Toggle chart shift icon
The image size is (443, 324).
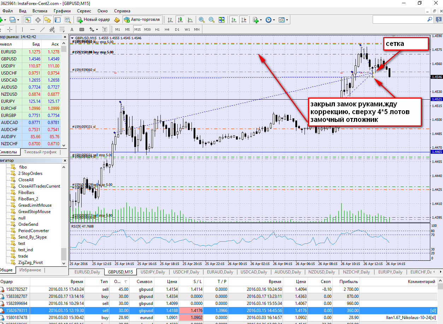[243, 19]
